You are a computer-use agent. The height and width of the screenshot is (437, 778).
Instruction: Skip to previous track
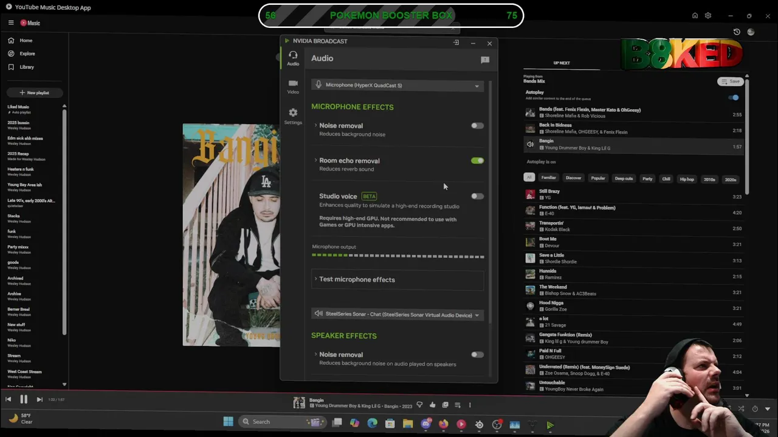click(x=8, y=399)
